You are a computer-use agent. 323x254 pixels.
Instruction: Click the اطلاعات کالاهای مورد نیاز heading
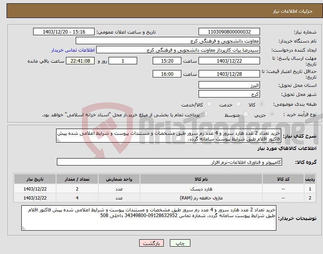coord(287,148)
